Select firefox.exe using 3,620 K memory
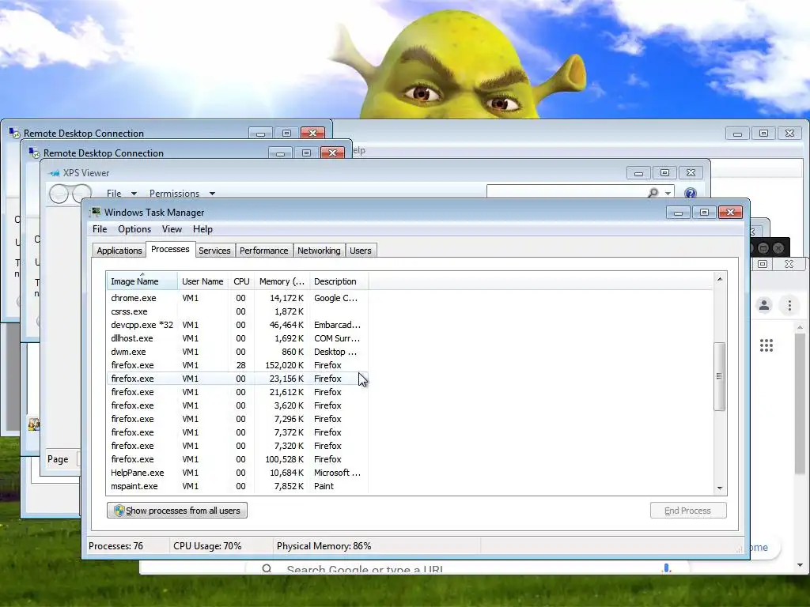The image size is (810, 607). (x=237, y=405)
